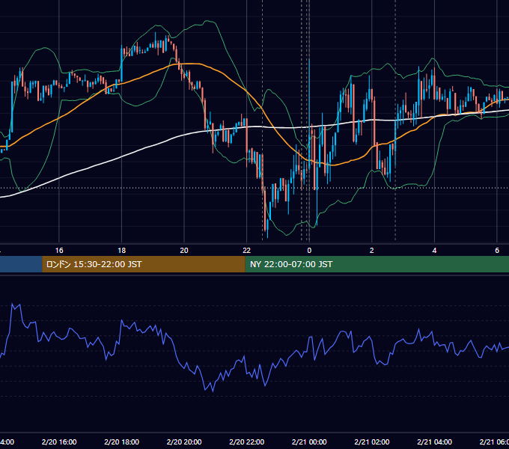The height and width of the screenshot is (449, 509).
Task: Click the 2/20 16:00 date label
Action: point(59,442)
